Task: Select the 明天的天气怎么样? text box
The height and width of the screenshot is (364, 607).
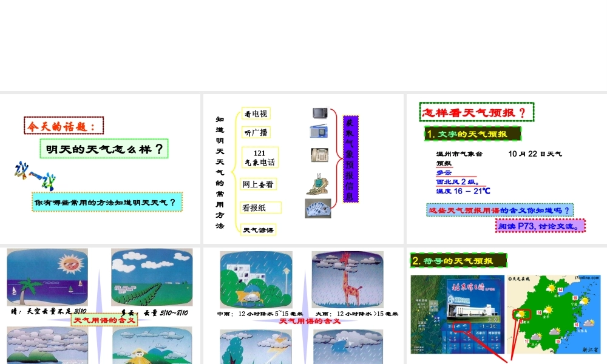Action: coord(104,149)
